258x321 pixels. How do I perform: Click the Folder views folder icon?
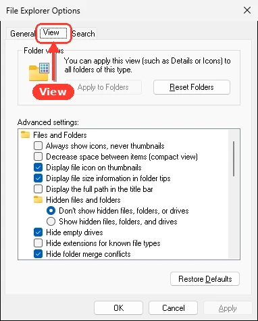coord(39,72)
